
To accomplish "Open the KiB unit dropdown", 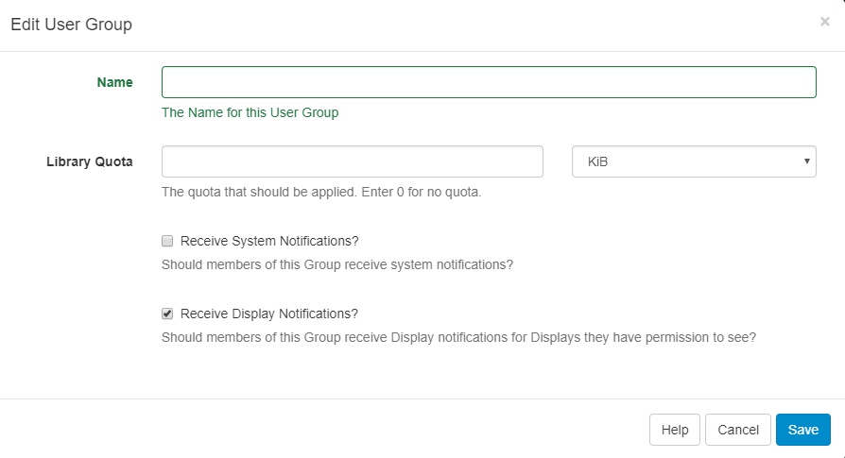I will pos(693,161).
